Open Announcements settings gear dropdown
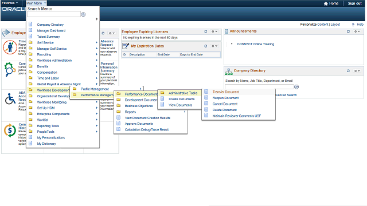The image size is (367, 206). coord(357,31)
